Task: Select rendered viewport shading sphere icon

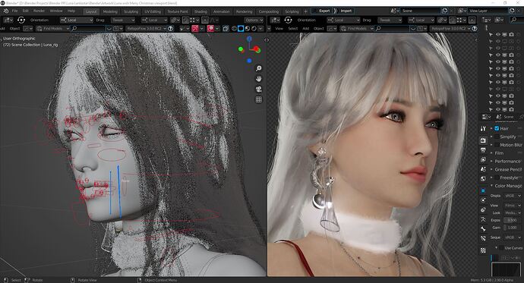Action: (x=254, y=29)
